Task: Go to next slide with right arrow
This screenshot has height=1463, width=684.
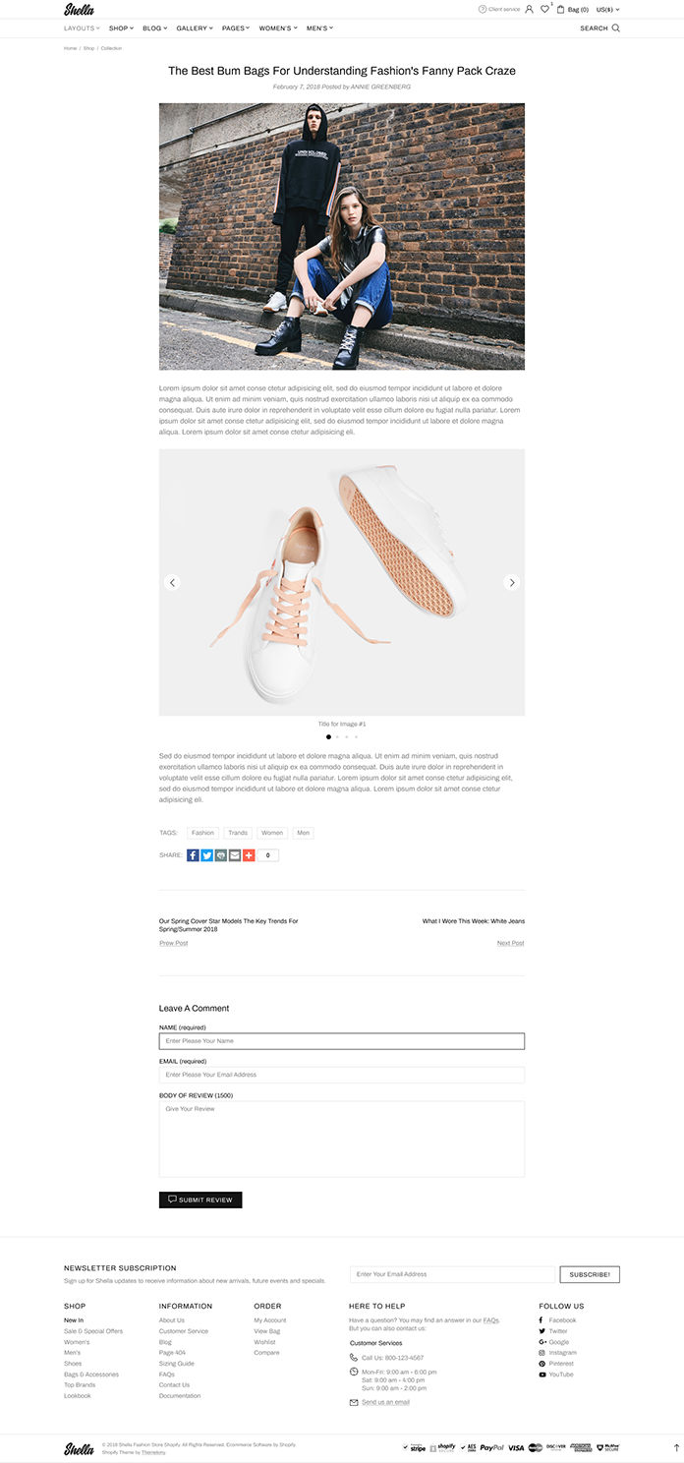Action: [511, 582]
